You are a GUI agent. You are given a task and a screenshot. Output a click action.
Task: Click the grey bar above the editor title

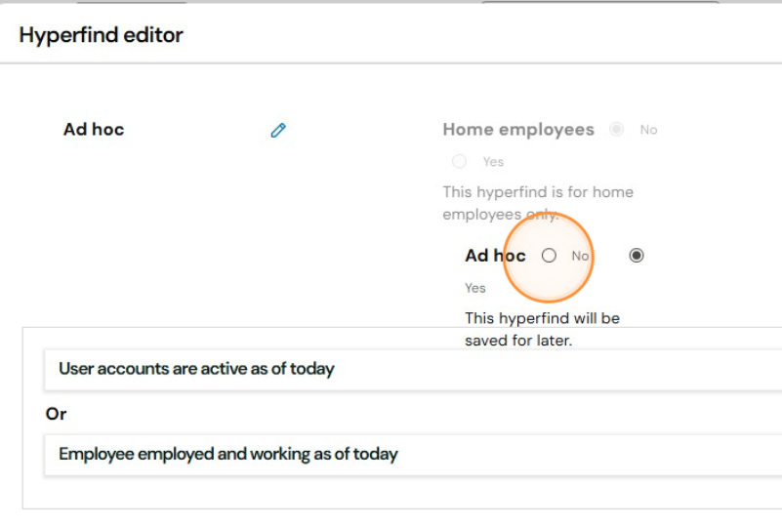coord(391,2)
